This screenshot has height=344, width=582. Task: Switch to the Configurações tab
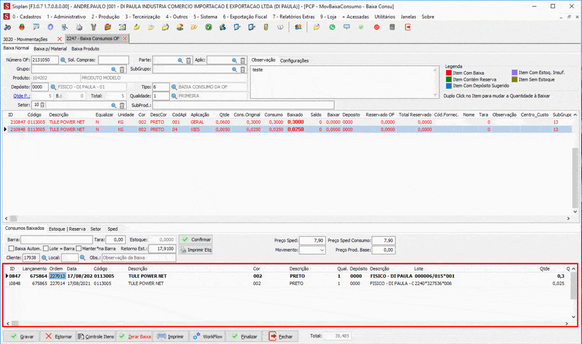point(294,60)
